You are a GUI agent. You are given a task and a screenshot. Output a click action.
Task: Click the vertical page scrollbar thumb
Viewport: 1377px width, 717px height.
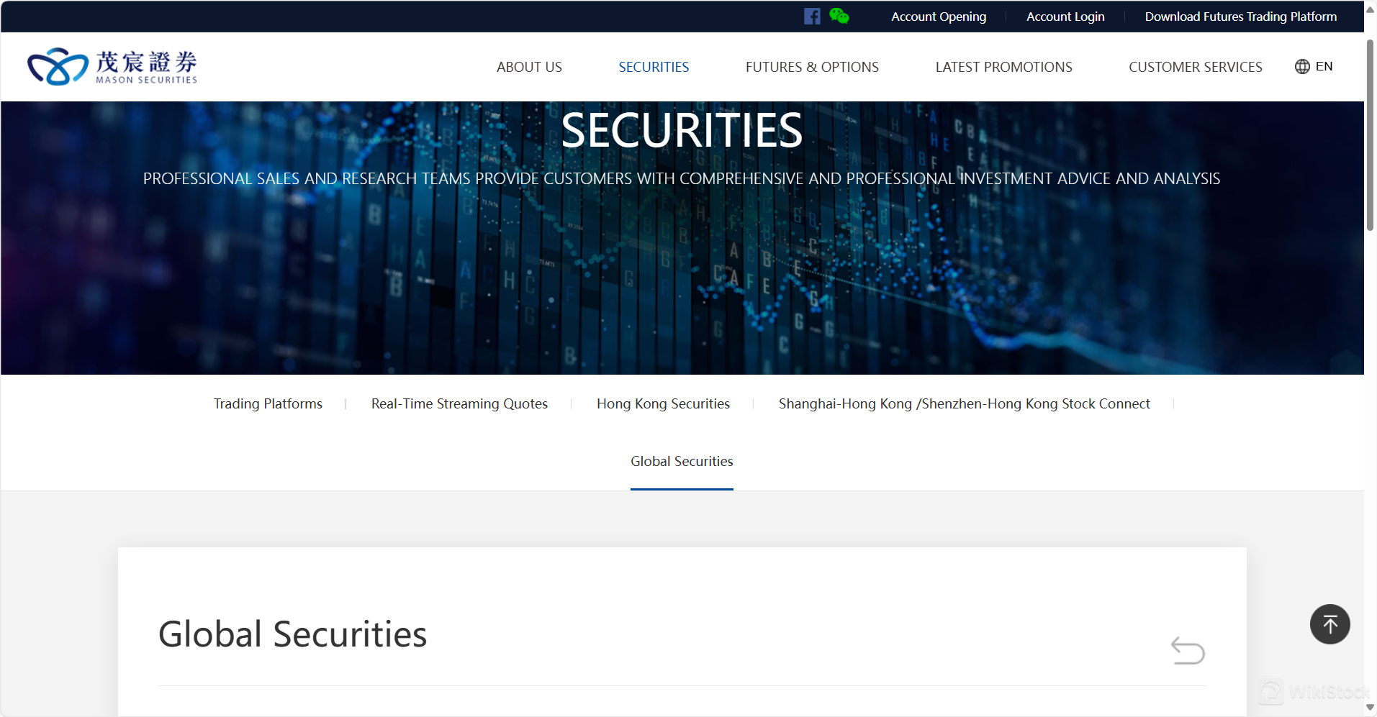pos(1370,135)
